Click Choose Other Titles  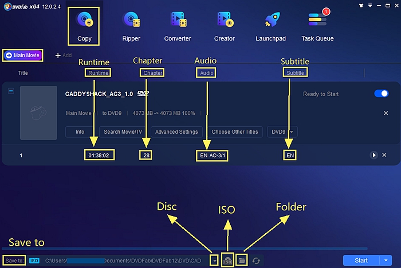click(235, 132)
